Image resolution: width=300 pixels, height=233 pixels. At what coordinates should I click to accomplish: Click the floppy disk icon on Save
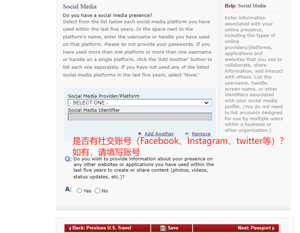[x=163, y=228]
